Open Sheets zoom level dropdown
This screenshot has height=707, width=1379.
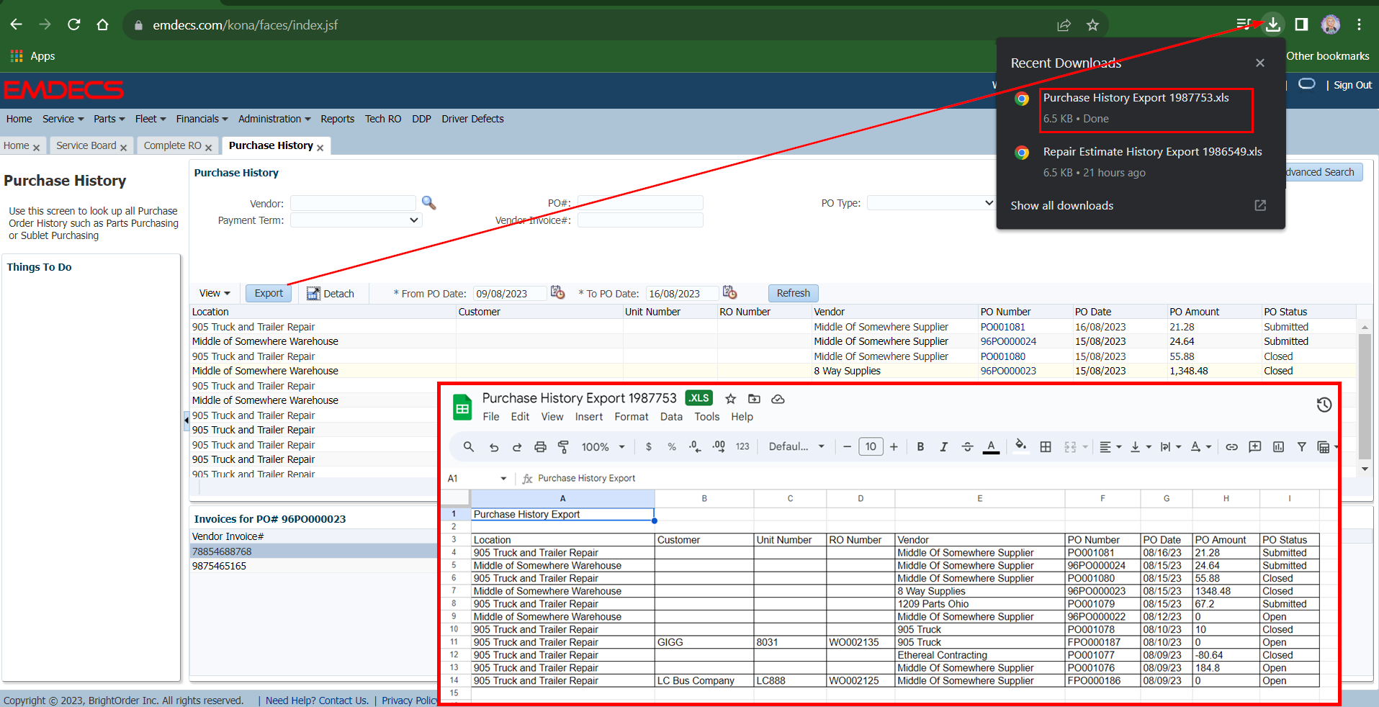[x=603, y=447]
